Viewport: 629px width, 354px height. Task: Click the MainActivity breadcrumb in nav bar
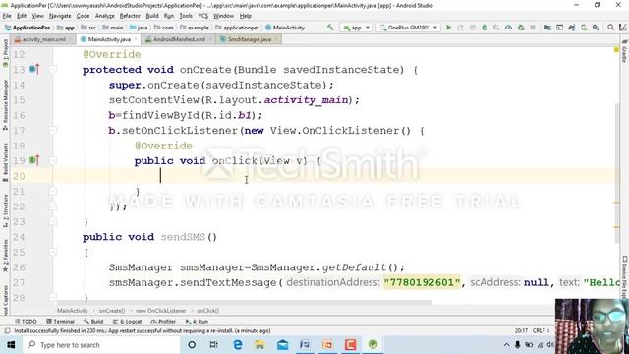pos(285,28)
